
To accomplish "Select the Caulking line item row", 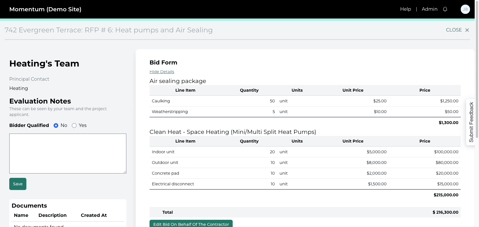I will [x=305, y=101].
